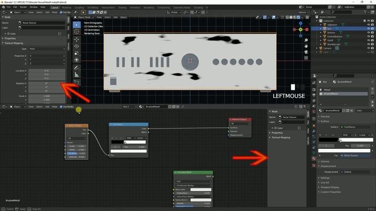Toggle visibility eye of Collection in outliner
Screen dimensions: 376x211
point(368,21)
